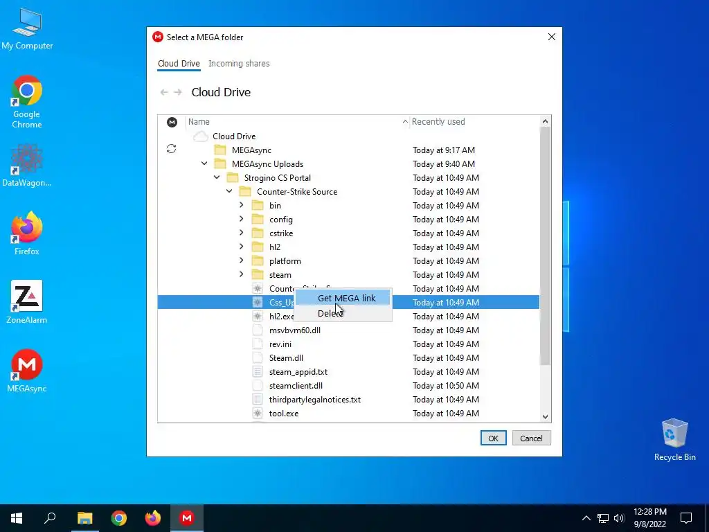The width and height of the screenshot is (709, 532).
Task: Click the scrollbar up arrow
Action: (546, 122)
